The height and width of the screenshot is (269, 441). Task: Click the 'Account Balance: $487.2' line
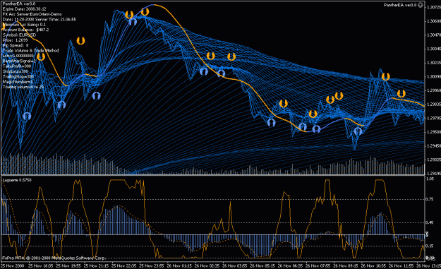point(25,30)
